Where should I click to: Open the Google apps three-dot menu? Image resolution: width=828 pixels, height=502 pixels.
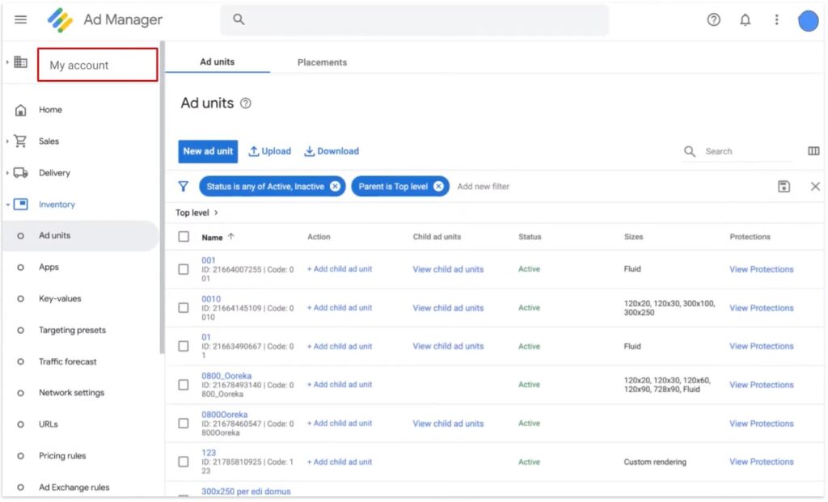click(x=776, y=20)
